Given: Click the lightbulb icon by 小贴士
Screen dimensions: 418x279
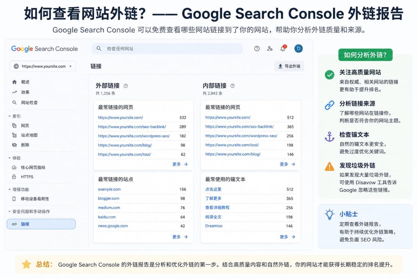Looking at the screenshot, I should point(329,214).
